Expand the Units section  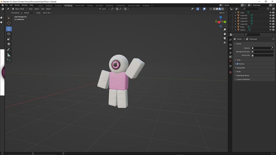[x=239, y=60]
